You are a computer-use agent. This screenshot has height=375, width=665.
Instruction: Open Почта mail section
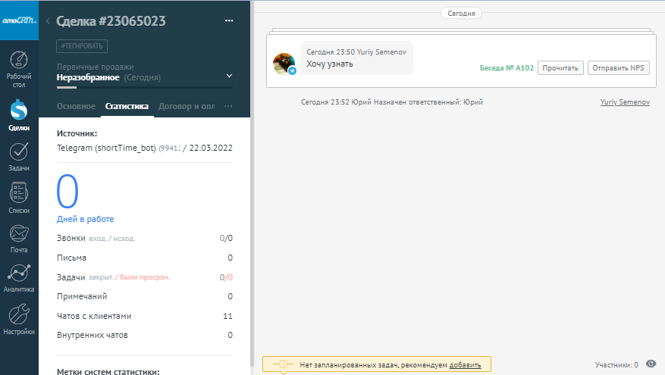point(19,239)
